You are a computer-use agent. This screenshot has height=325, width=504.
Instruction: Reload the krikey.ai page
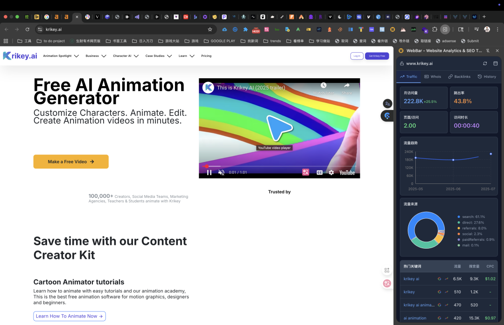pos(28,29)
